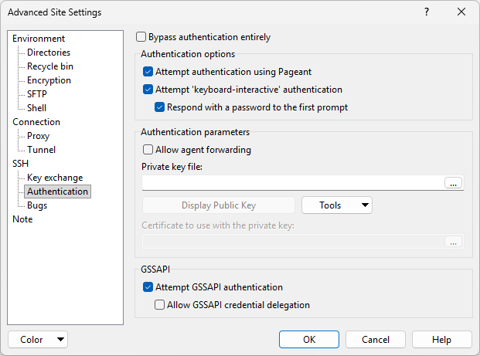Disable Attempt GSSAPI authentication
The height and width of the screenshot is (356, 480).
[148, 287]
